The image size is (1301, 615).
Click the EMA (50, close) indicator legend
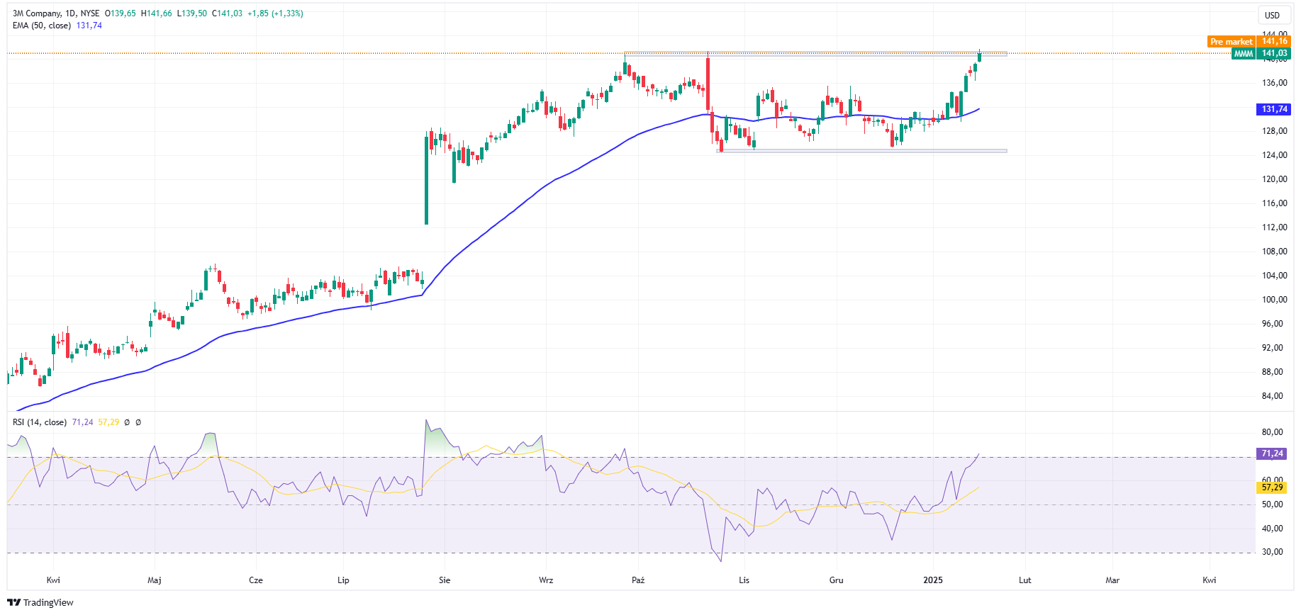tap(41, 26)
